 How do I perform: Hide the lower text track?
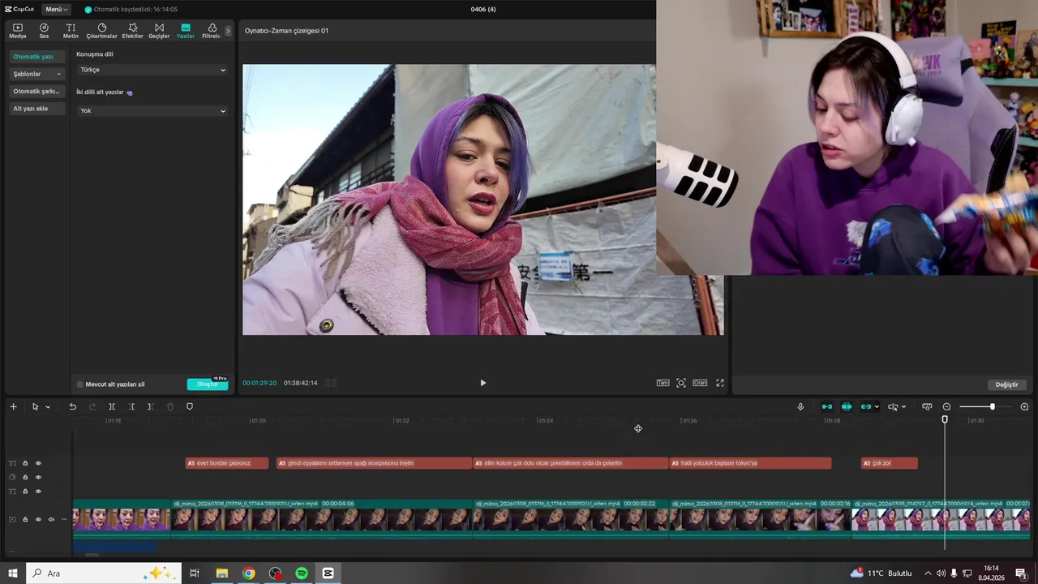point(38,491)
